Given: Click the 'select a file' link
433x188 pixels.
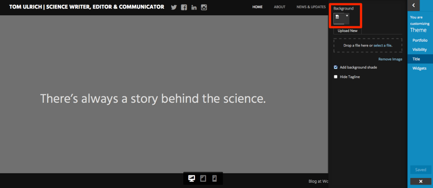Looking at the screenshot, I should click(382, 46).
